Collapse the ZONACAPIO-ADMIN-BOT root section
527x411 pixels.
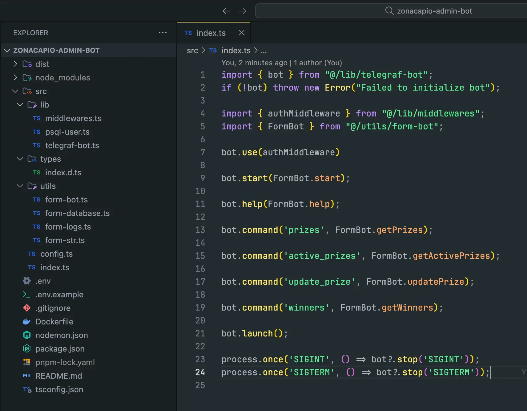[x=7, y=50]
